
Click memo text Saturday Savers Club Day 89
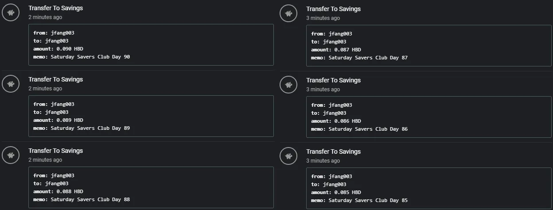(x=90, y=128)
